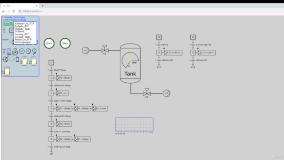Choose Parallel_to_FUP from project list

(23, 40)
